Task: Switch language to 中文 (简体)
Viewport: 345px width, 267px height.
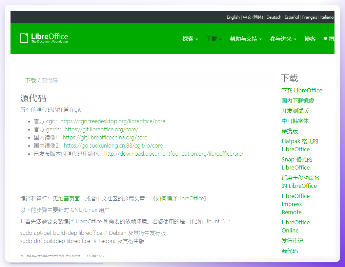Action: click(253, 17)
